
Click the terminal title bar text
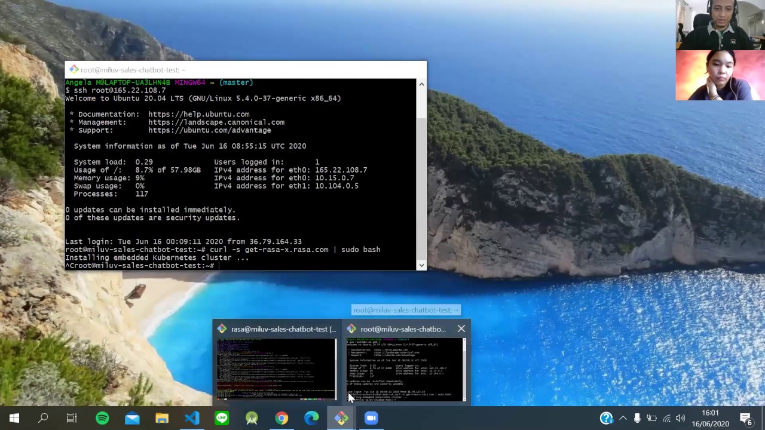tap(133, 70)
